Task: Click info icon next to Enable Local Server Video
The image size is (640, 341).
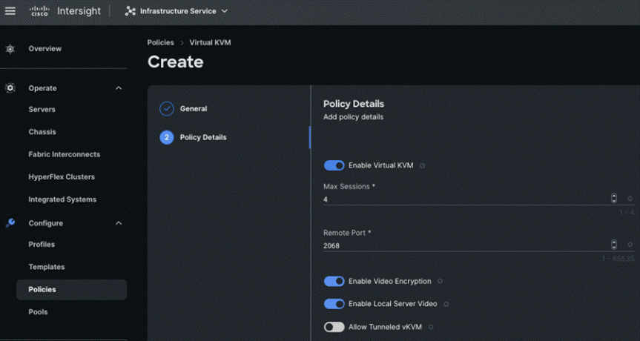Action: point(446,304)
